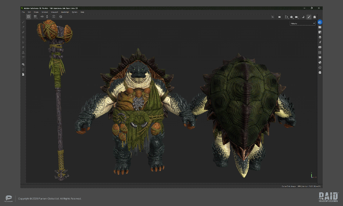Click the 3D axis gizmo in viewport corner
Image resolution: width=343 pixels, height=206 pixels.
coord(313,175)
